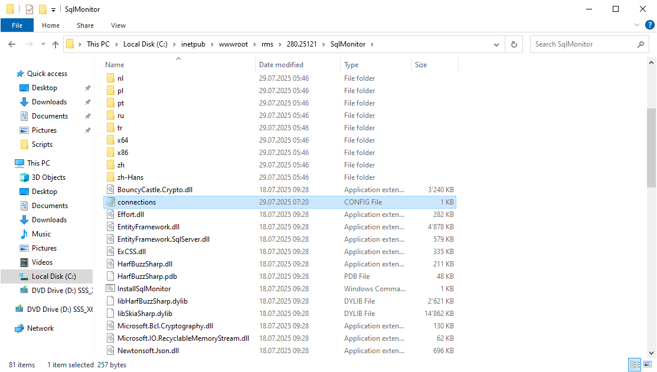Select the Local Disk (C:) breadcrumb segment
The height and width of the screenshot is (372, 657).
pyautogui.click(x=145, y=44)
